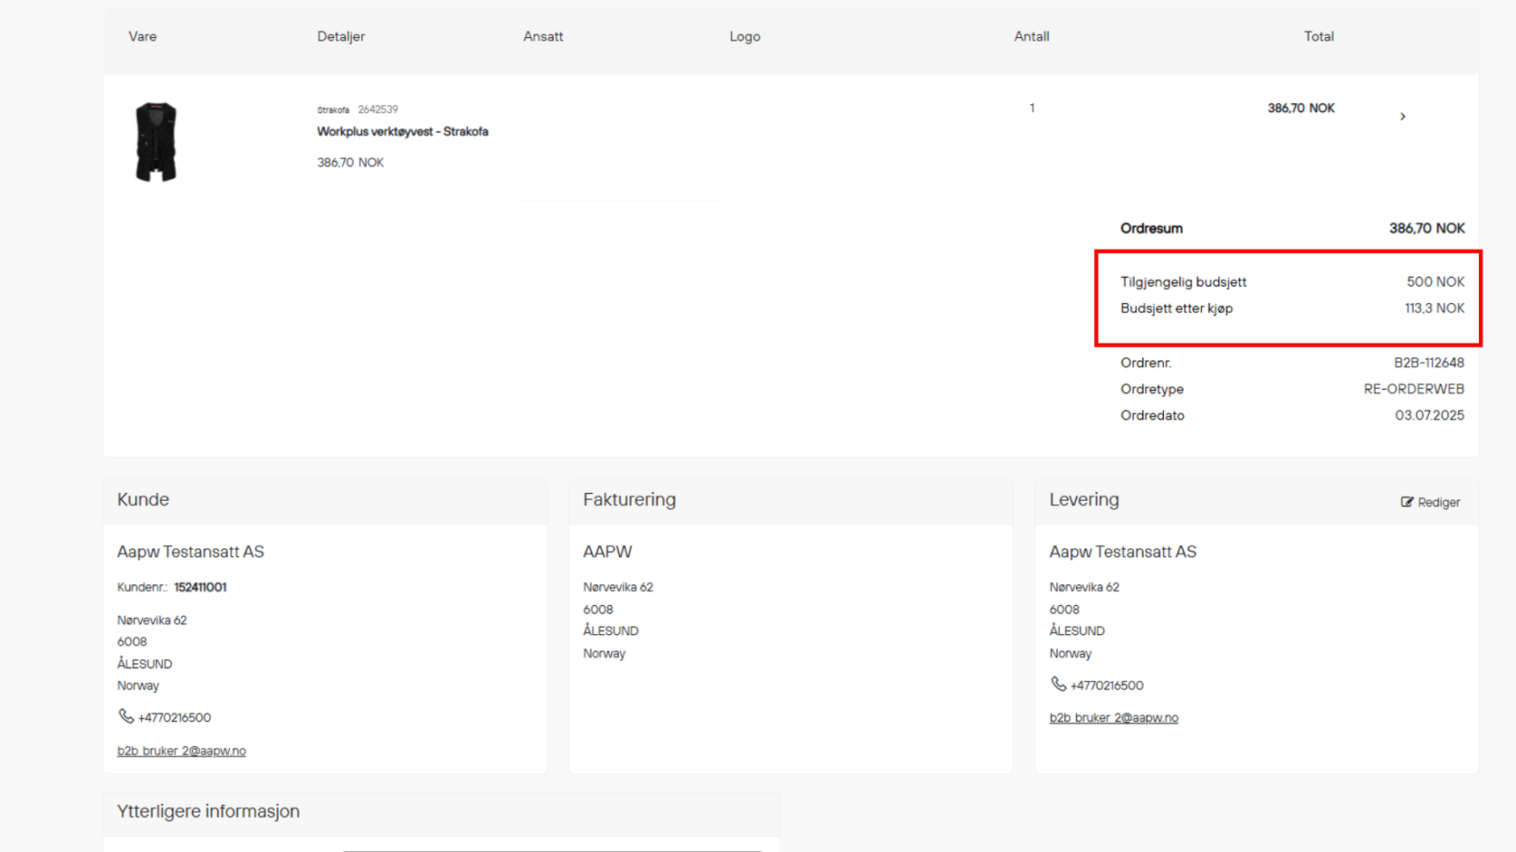The image size is (1516, 852).
Task: Click the Vare column header
Action: (142, 37)
